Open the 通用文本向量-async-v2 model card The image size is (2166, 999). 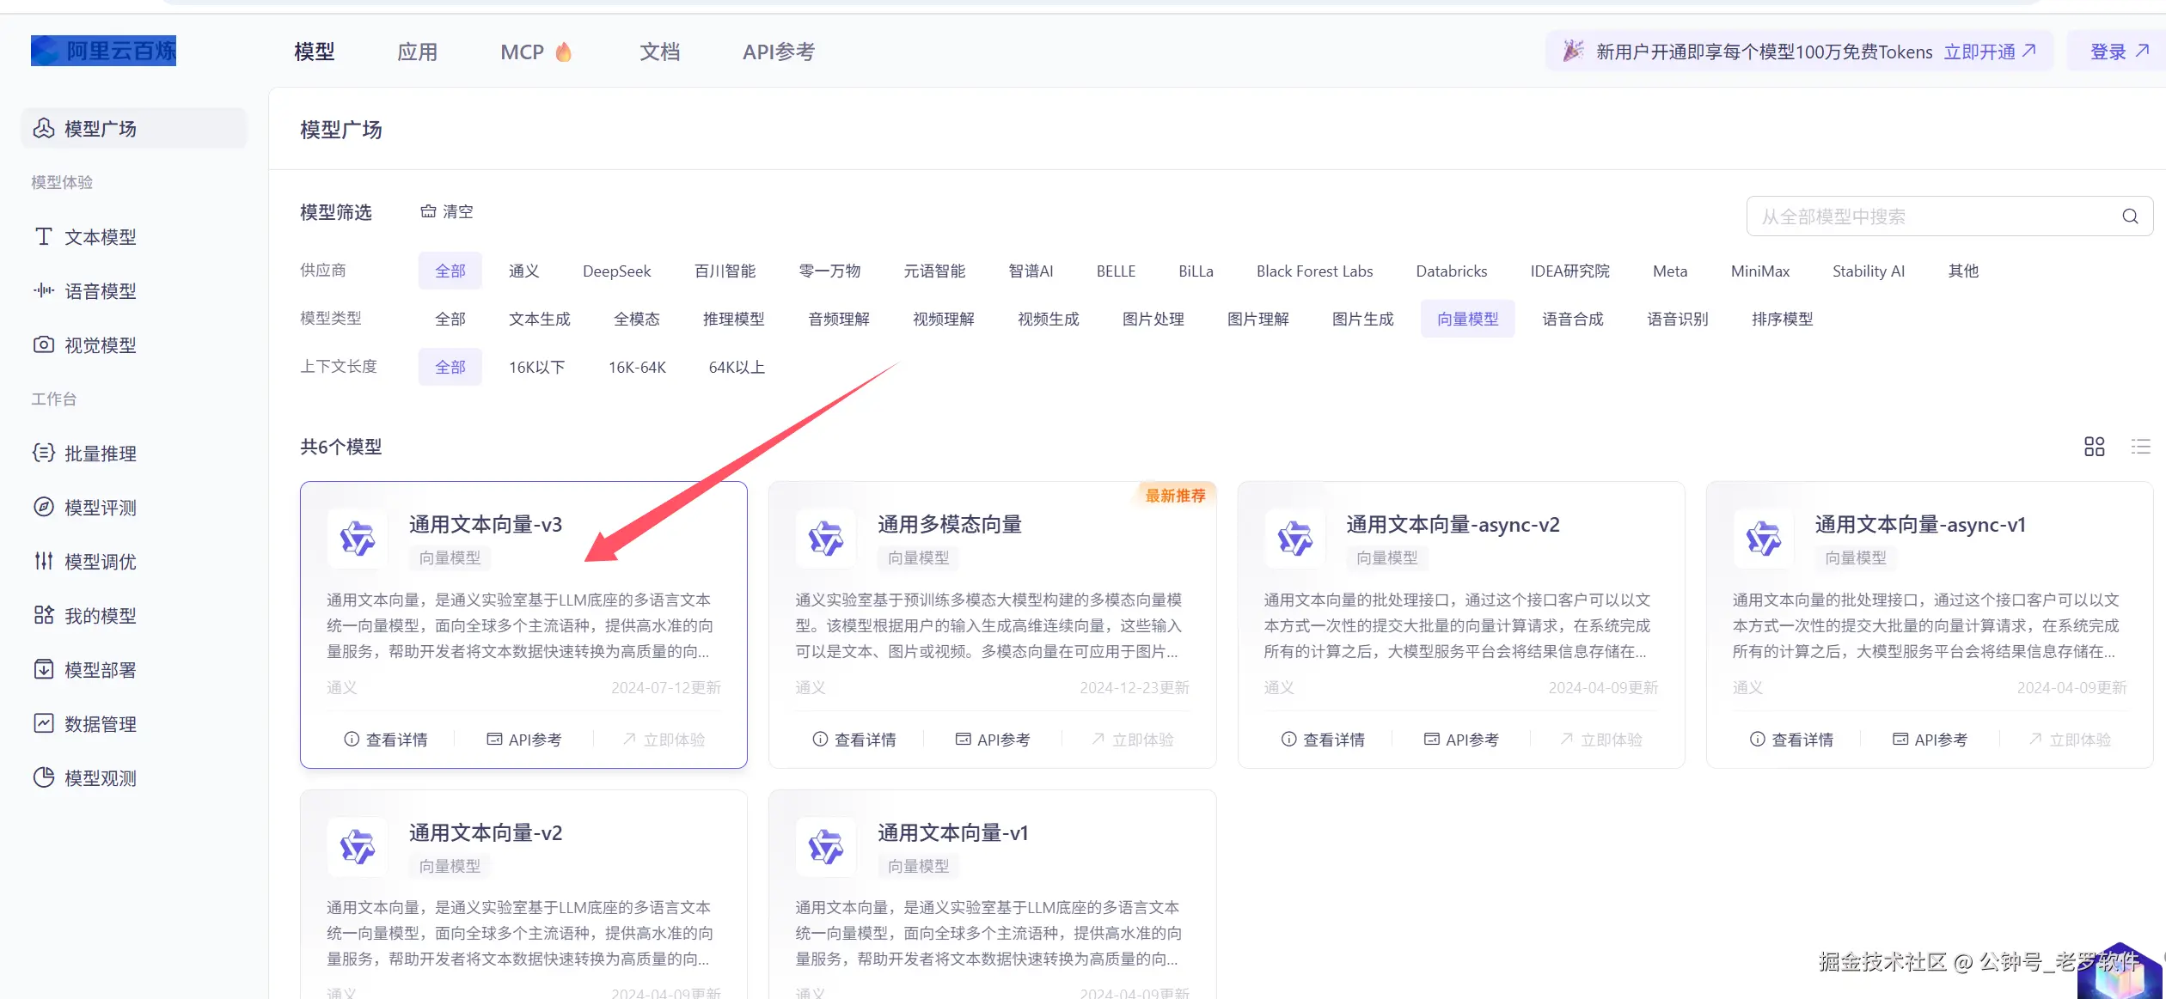pos(1452,525)
